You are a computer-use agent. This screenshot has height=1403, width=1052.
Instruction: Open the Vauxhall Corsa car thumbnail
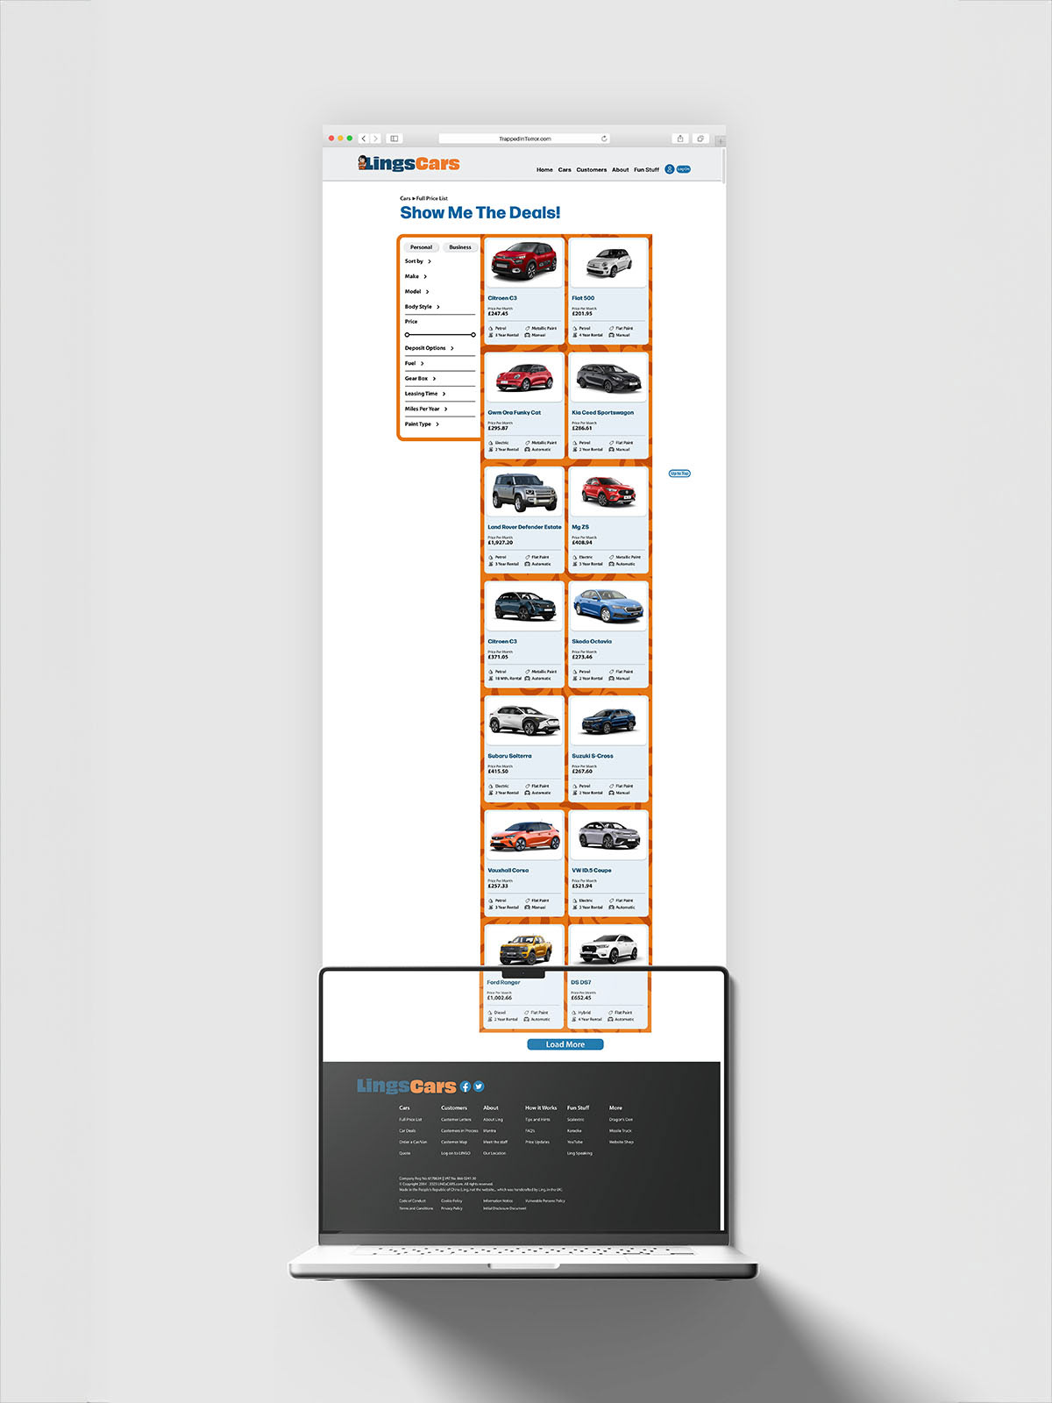pos(524,834)
